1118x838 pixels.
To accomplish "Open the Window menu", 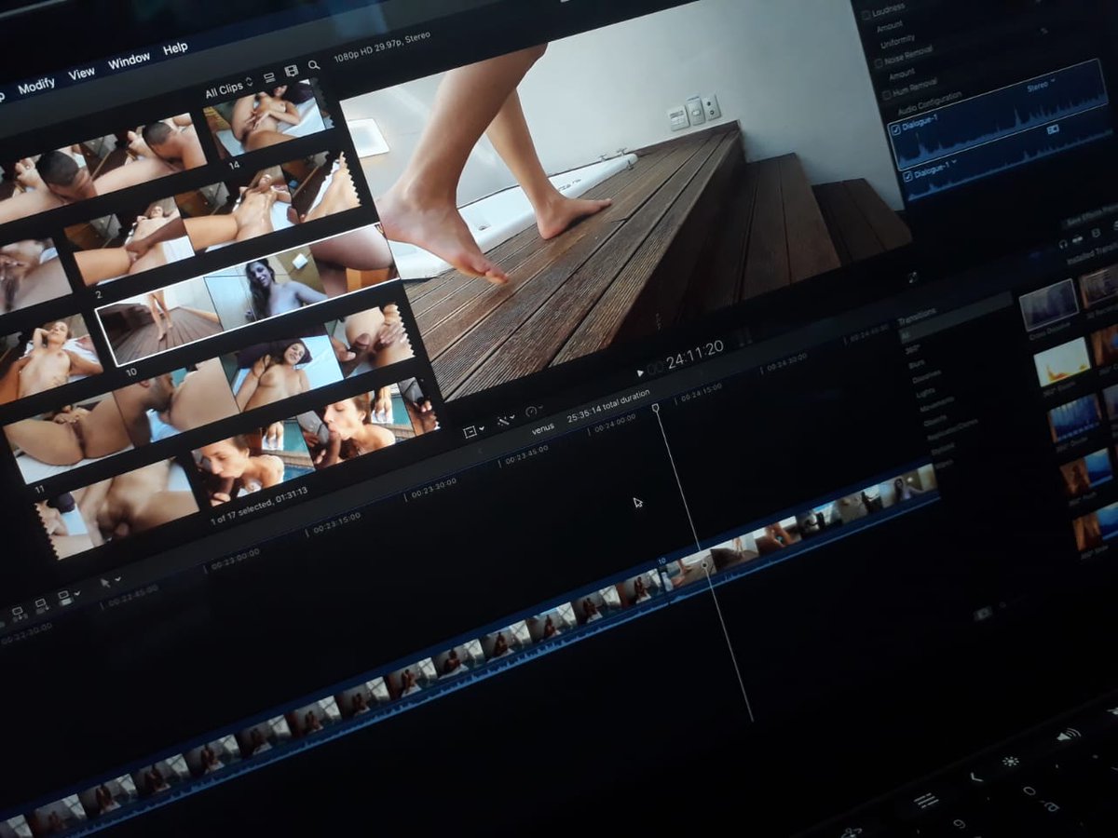I will click(129, 61).
